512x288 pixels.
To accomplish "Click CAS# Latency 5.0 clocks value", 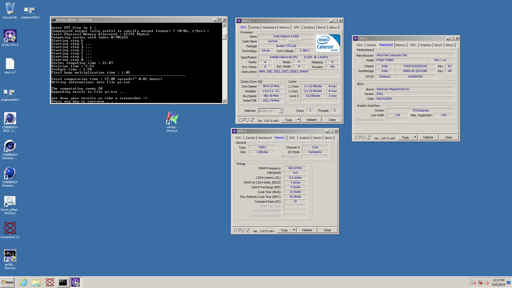I will (295, 178).
